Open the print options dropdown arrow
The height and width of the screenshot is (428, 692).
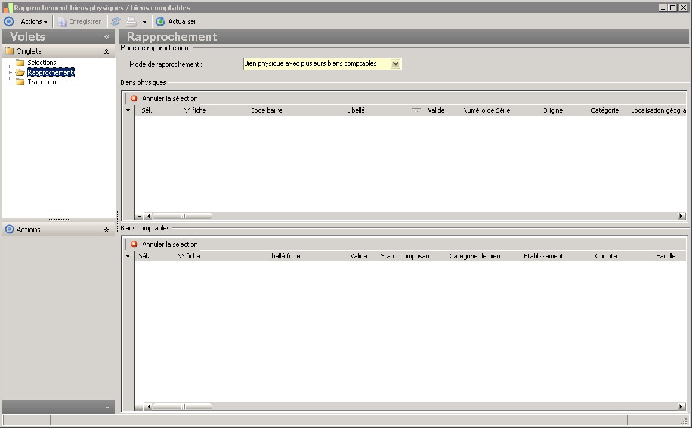[x=144, y=22]
